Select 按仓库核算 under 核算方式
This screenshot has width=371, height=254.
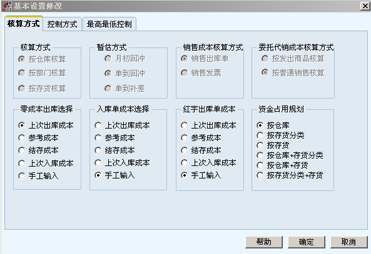(43, 59)
